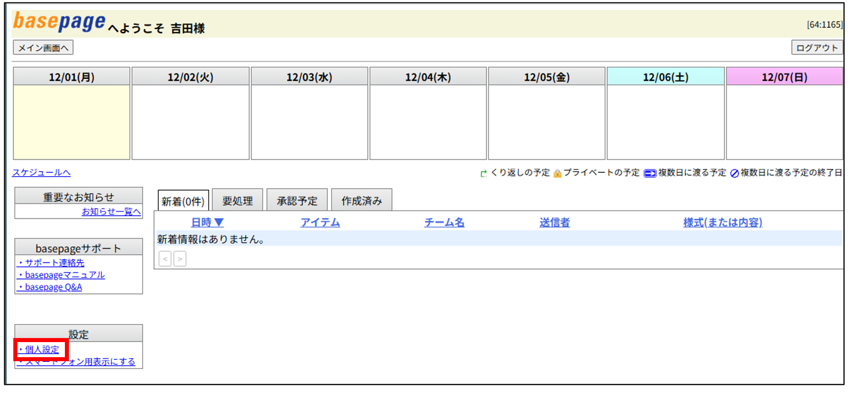Click the basepage logo
The width and height of the screenshot is (859, 396).
point(59,22)
